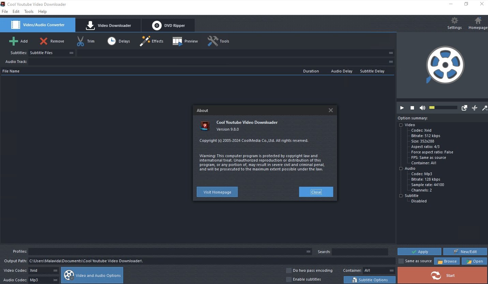Open the File menu
This screenshot has height=284, width=488.
pyautogui.click(x=5, y=12)
